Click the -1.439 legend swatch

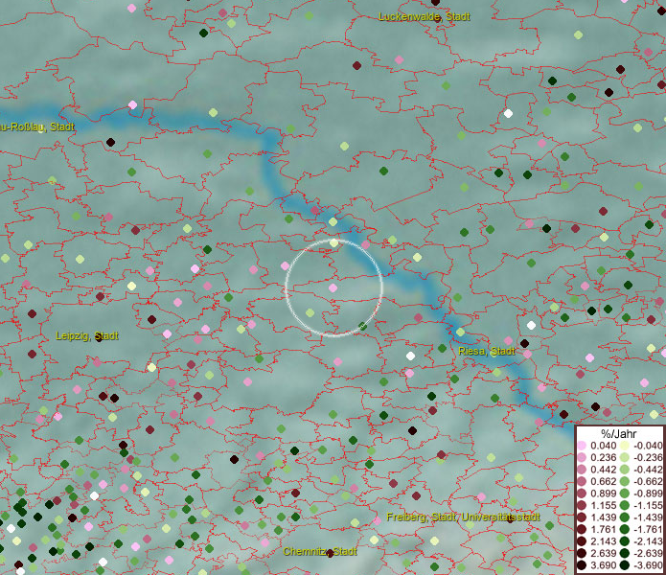[625, 517]
